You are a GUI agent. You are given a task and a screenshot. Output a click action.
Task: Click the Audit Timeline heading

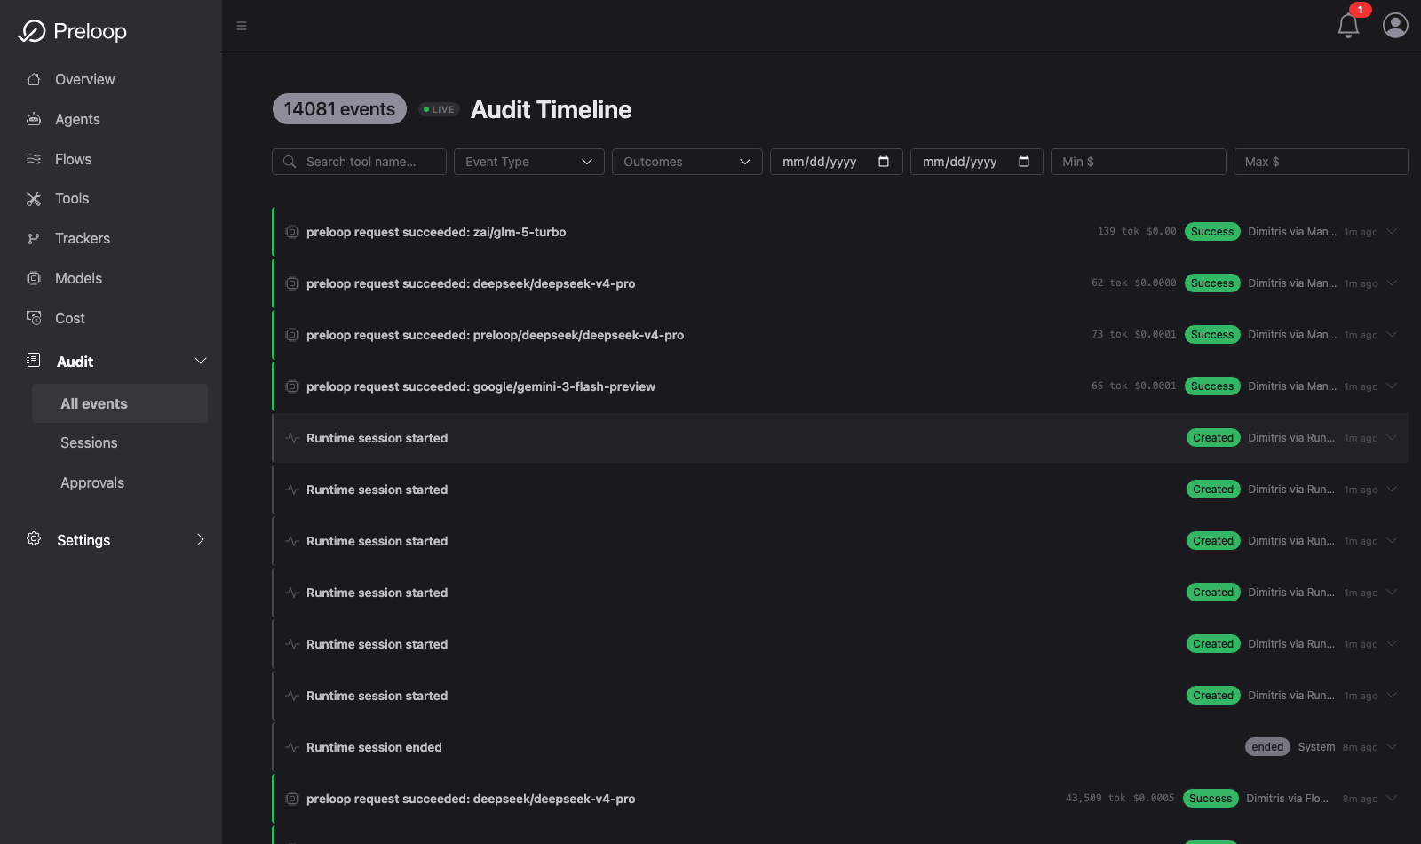552,109
